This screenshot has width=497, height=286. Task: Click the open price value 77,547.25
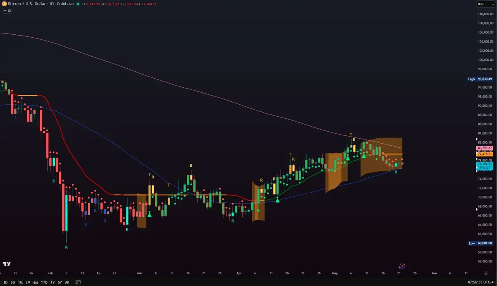pos(93,4)
